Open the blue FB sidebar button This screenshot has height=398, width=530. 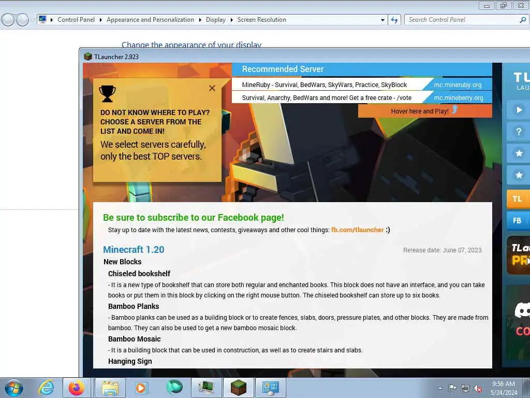coord(518,221)
